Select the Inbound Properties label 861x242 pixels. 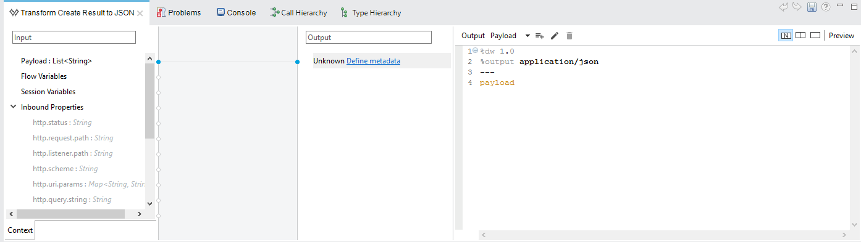pos(52,107)
